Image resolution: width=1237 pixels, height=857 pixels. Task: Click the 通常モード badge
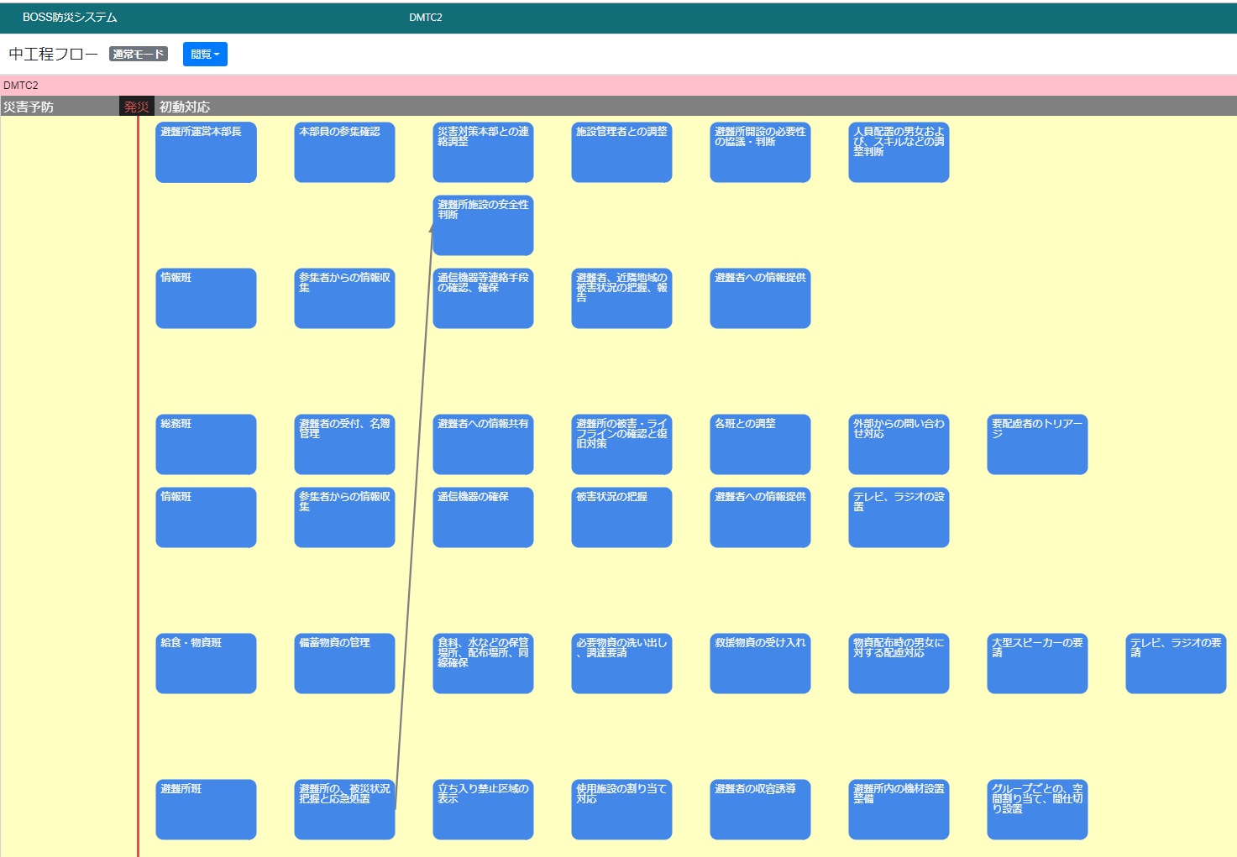139,55
